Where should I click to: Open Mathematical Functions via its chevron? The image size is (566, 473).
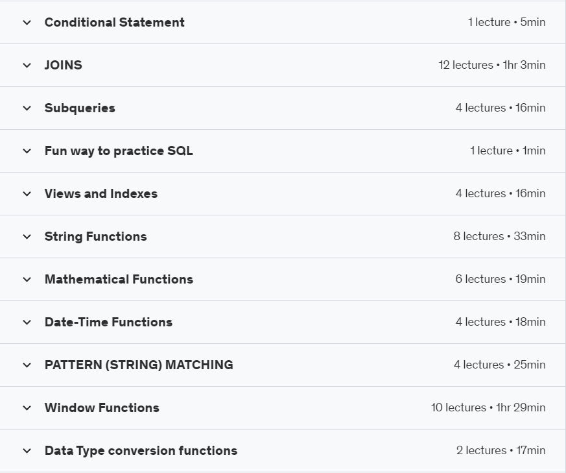(x=27, y=280)
